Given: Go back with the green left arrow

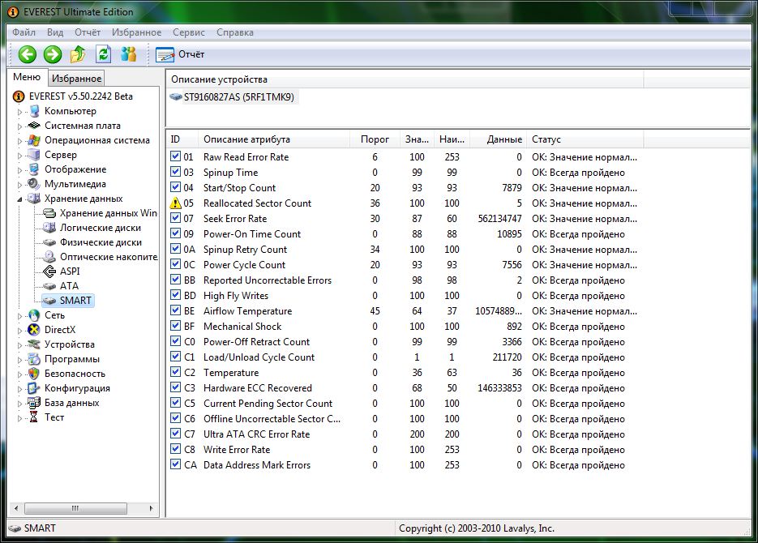Looking at the screenshot, I should coord(28,54).
